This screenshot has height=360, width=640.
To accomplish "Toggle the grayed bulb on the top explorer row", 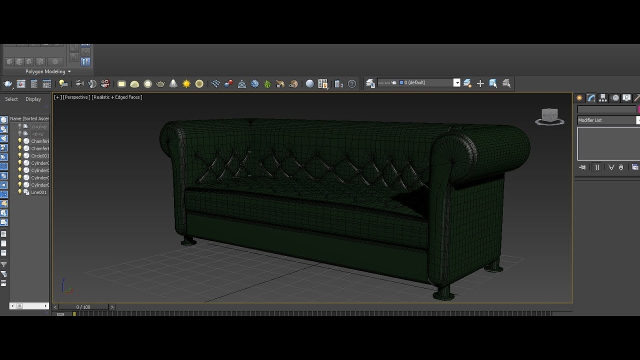I will tap(20, 126).
